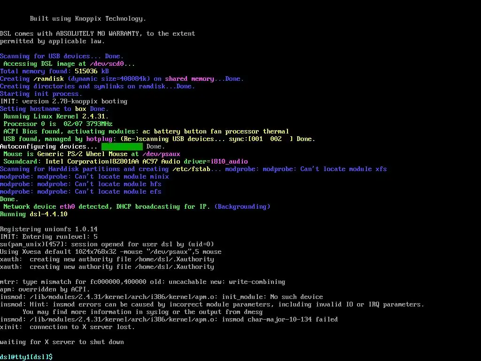Click '(Backgrounding)' text

click(x=242, y=207)
